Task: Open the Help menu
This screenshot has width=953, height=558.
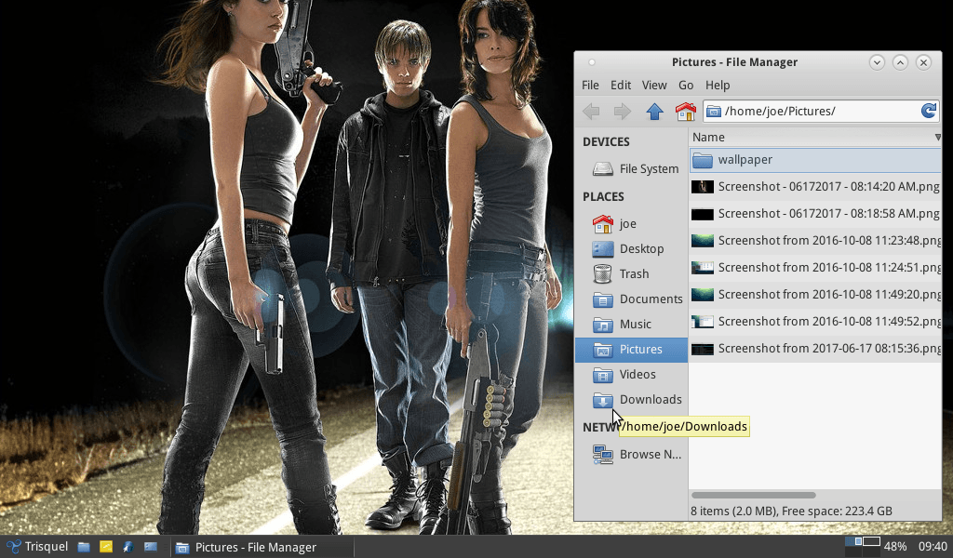Action: pos(718,85)
